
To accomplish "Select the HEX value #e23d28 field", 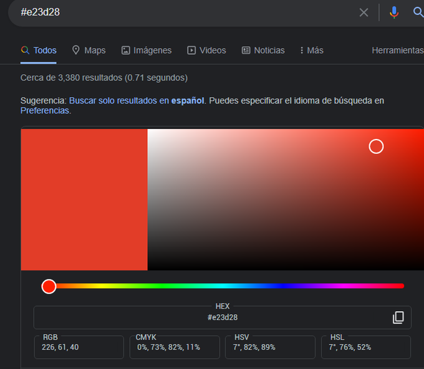I will point(222,317).
